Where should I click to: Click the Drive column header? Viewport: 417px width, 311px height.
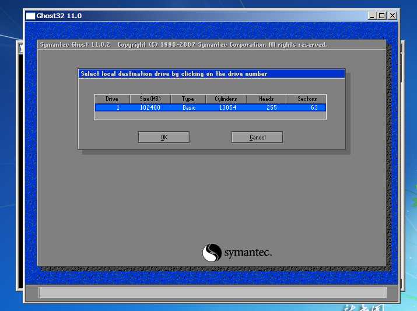click(x=112, y=99)
